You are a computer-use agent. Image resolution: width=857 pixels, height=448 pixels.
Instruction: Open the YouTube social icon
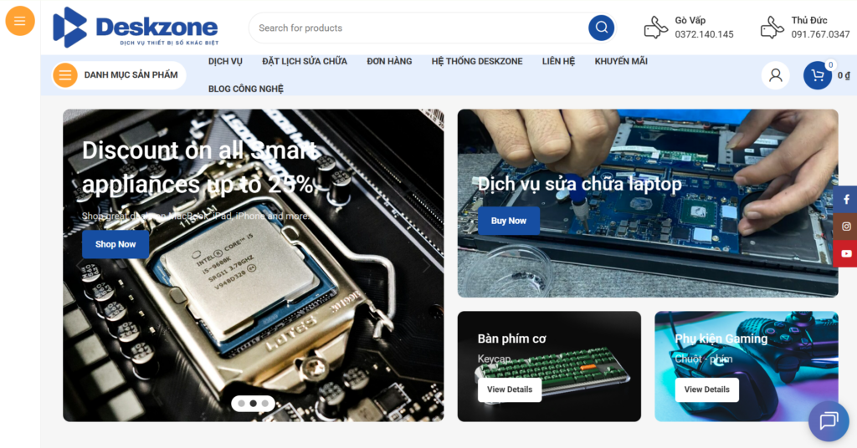(846, 253)
